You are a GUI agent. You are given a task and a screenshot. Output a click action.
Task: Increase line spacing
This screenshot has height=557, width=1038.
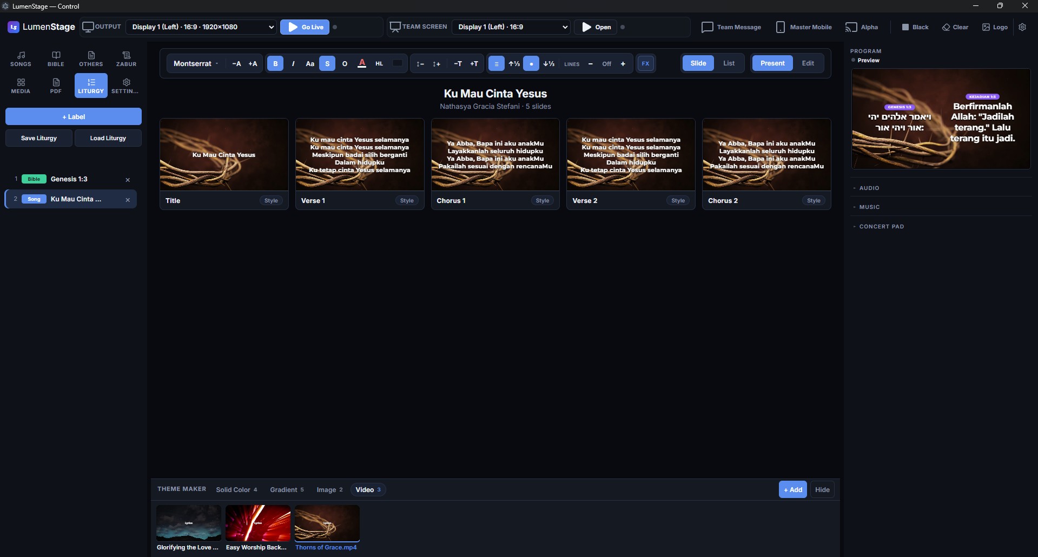[x=437, y=63]
